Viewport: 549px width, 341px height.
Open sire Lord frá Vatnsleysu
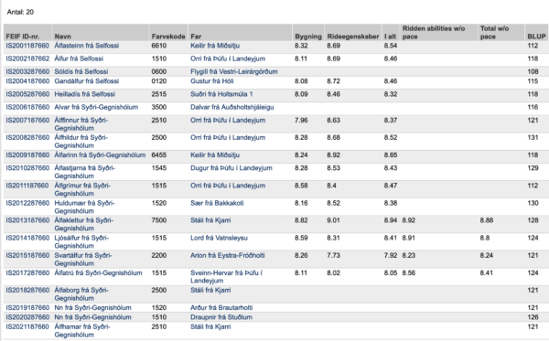point(219,238)
